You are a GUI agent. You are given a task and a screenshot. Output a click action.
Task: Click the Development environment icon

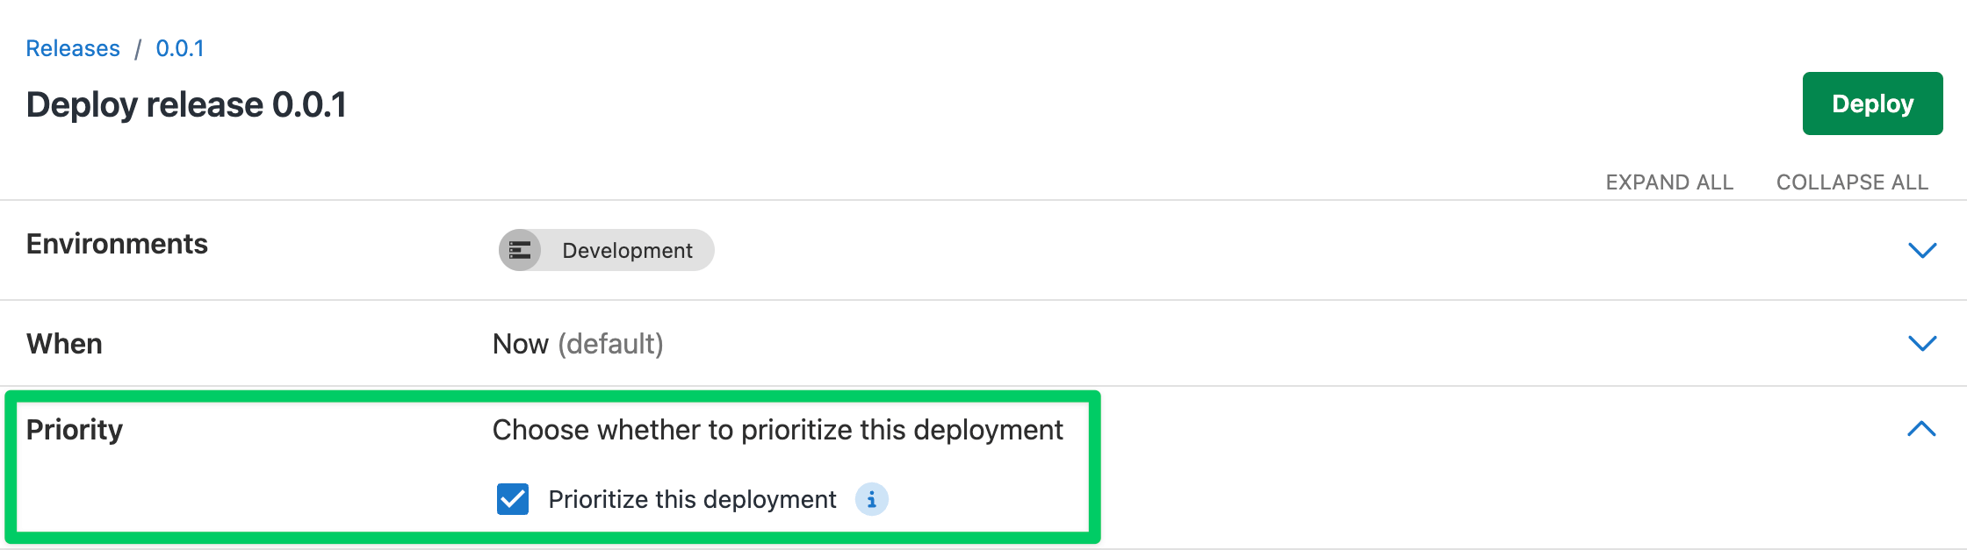[x=520, y=251]
